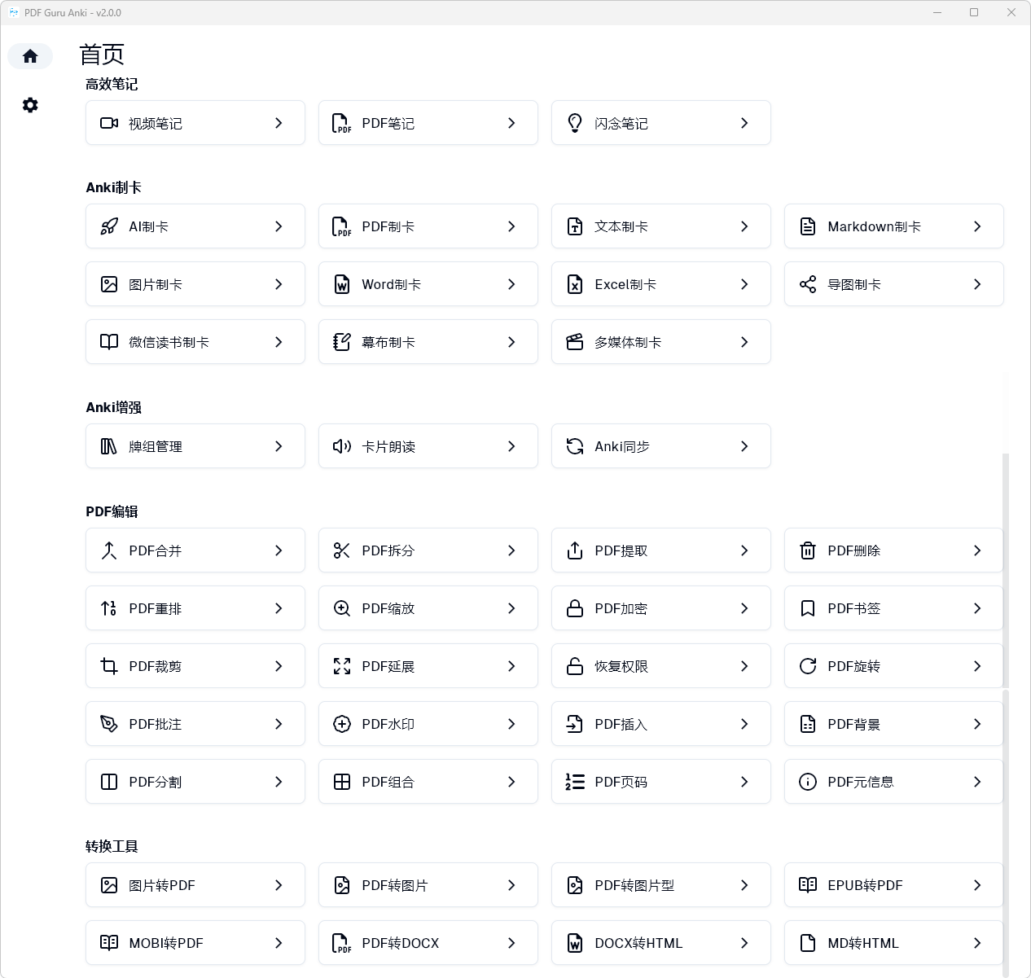Open the PDF转DOCX converter
This screenshot has height=978, width=1031.
coord(428,943)
